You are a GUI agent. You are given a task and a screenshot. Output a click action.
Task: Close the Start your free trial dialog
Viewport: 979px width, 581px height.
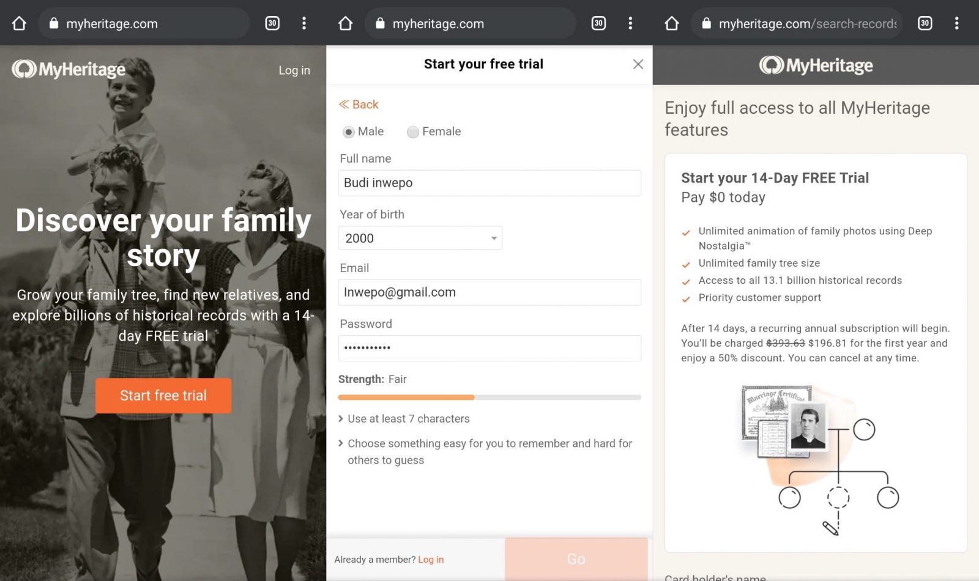point(638,64)
